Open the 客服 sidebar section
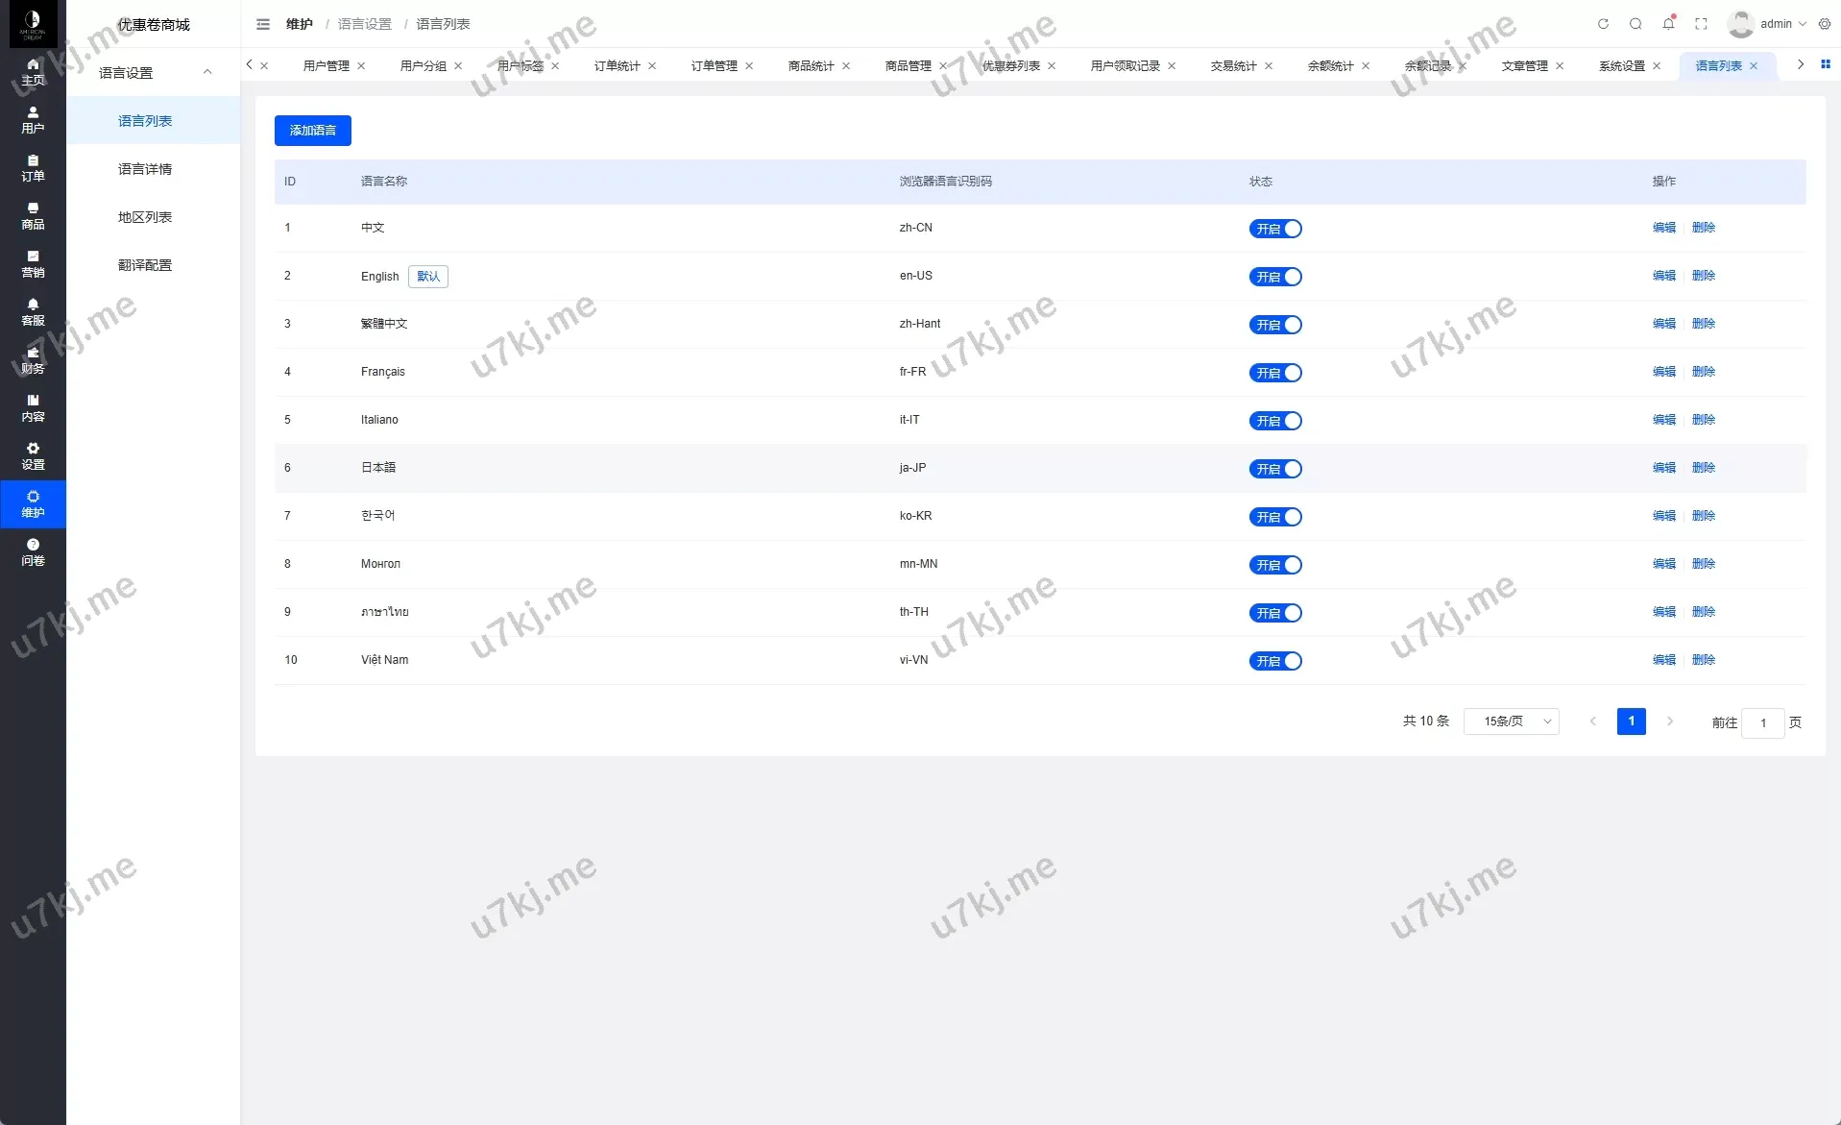 click(33, 311)
